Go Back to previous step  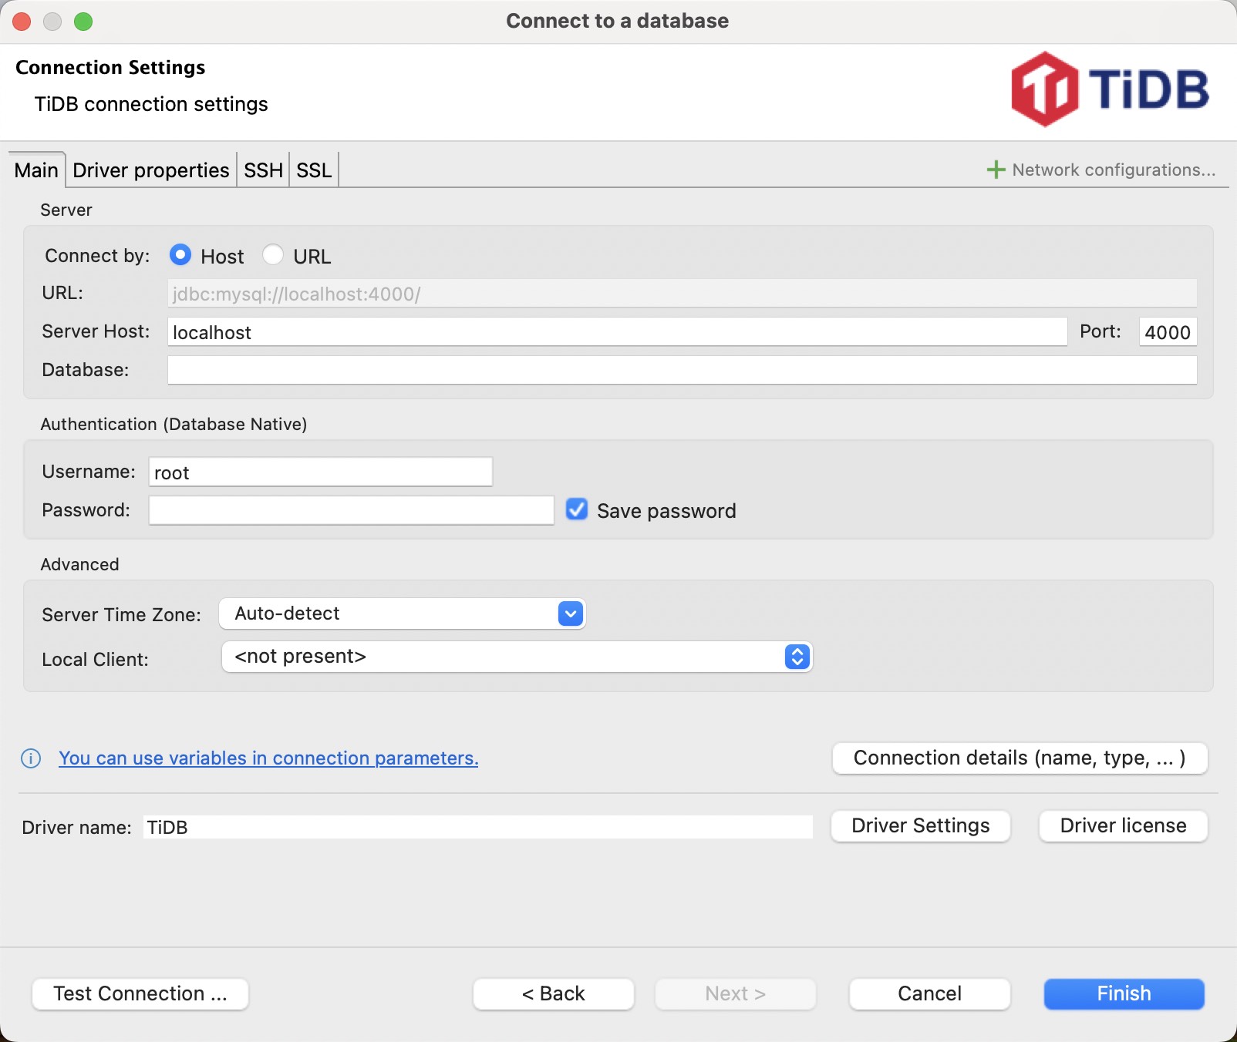pos(554,994)
